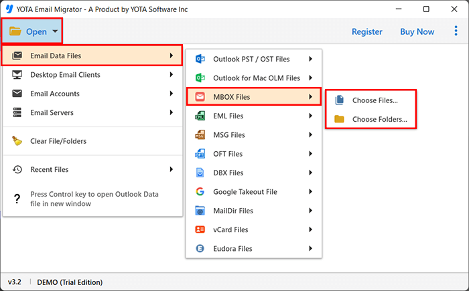Select the Email Accounts menu entry
Image resolution: width=469 pixels, height=291 pixels.
point(92,94)
